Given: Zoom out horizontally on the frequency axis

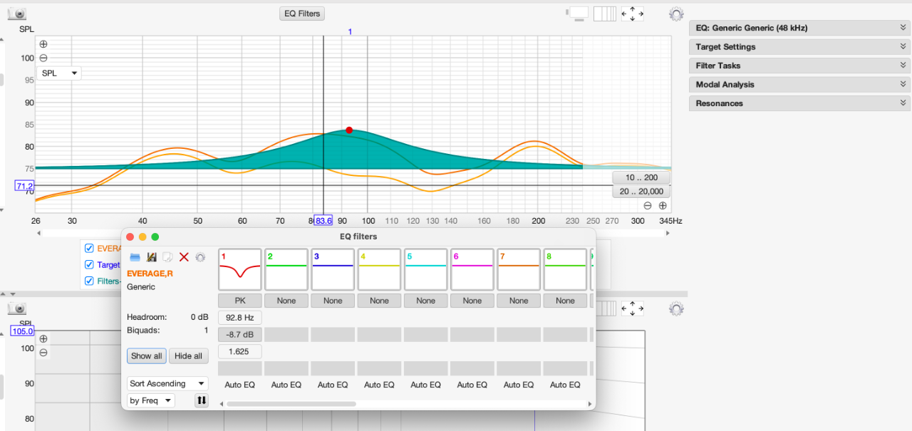Looking at the screenshot, I should pyautogui.click(x=648, y=205).
